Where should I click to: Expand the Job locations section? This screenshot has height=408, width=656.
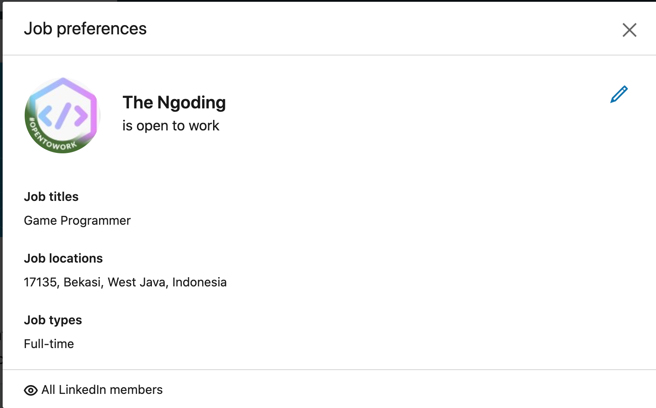coord(63,258)
